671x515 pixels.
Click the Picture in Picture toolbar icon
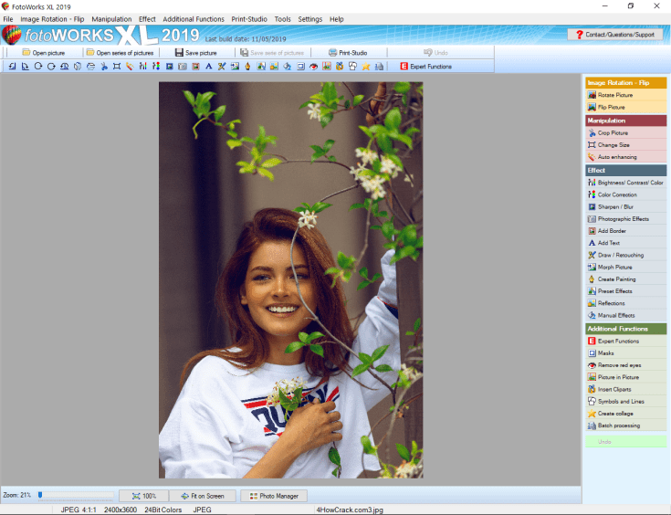tap(327, 67)
